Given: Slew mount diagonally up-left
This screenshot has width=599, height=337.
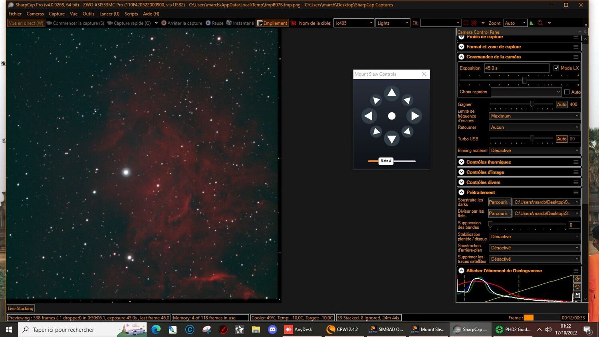Looking at the screenshot, I should [376, 100].
